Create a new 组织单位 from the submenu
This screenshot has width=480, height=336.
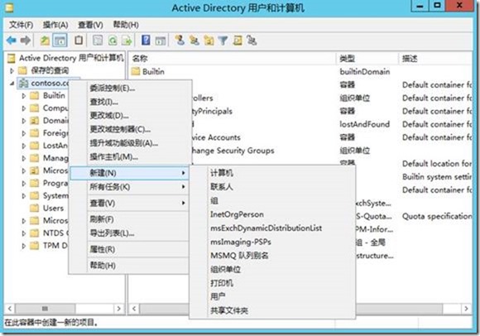coord(272,269)
